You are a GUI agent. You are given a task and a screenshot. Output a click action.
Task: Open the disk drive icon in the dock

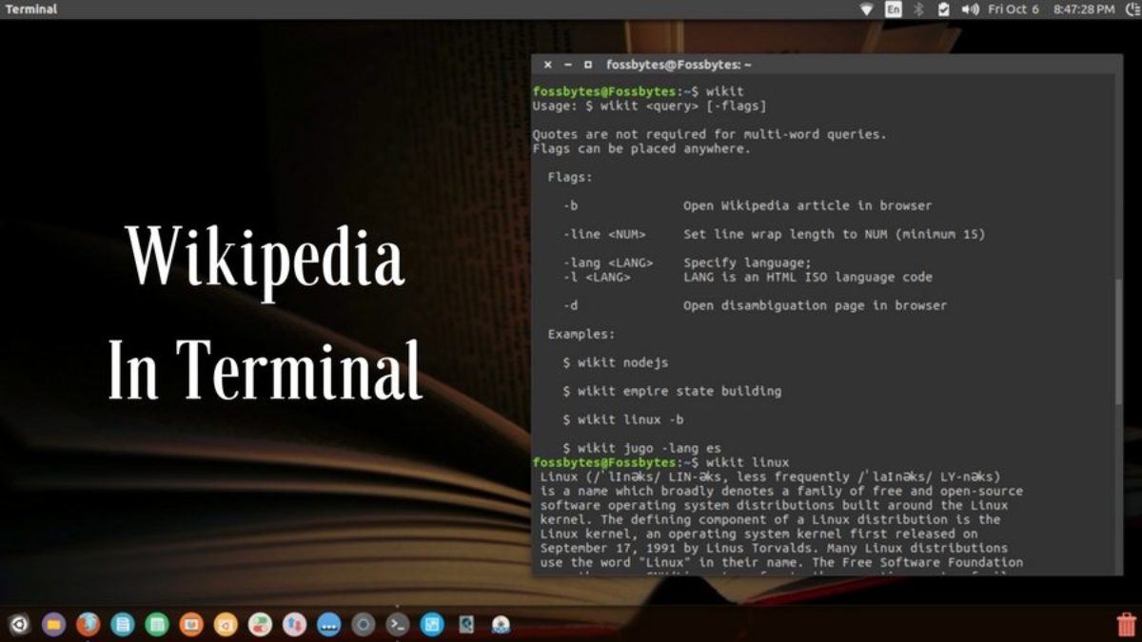[x=466, y=625]
